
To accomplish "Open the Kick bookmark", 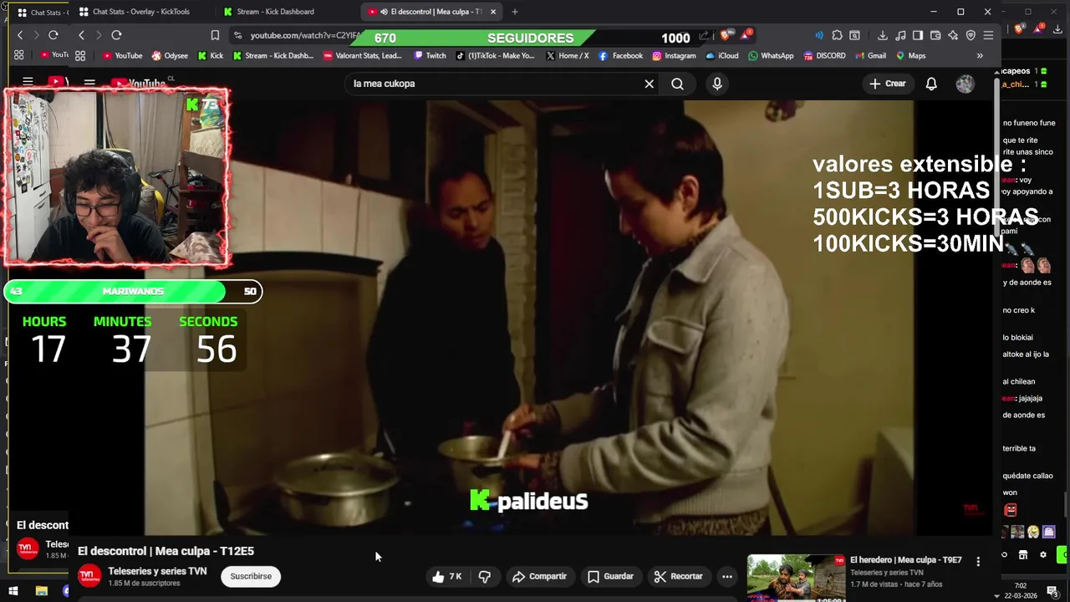I will pos(211,56).
